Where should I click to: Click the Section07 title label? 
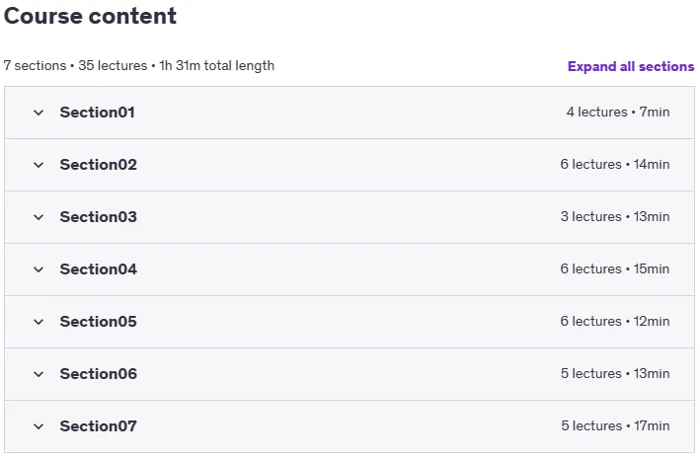click(x=98, y=425)
